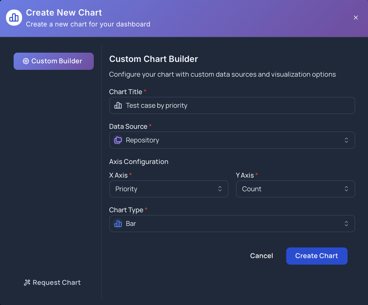The width and height of the screenshot is (368, 305).
Task: Click the Y Axis label
Action: [245, 175]
